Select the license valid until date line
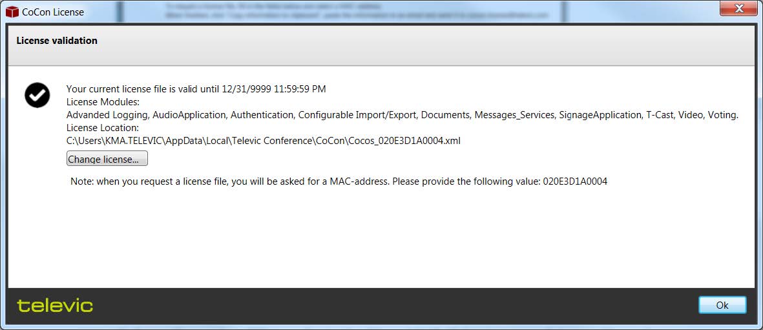763x330 pixels. coord(196,89)
